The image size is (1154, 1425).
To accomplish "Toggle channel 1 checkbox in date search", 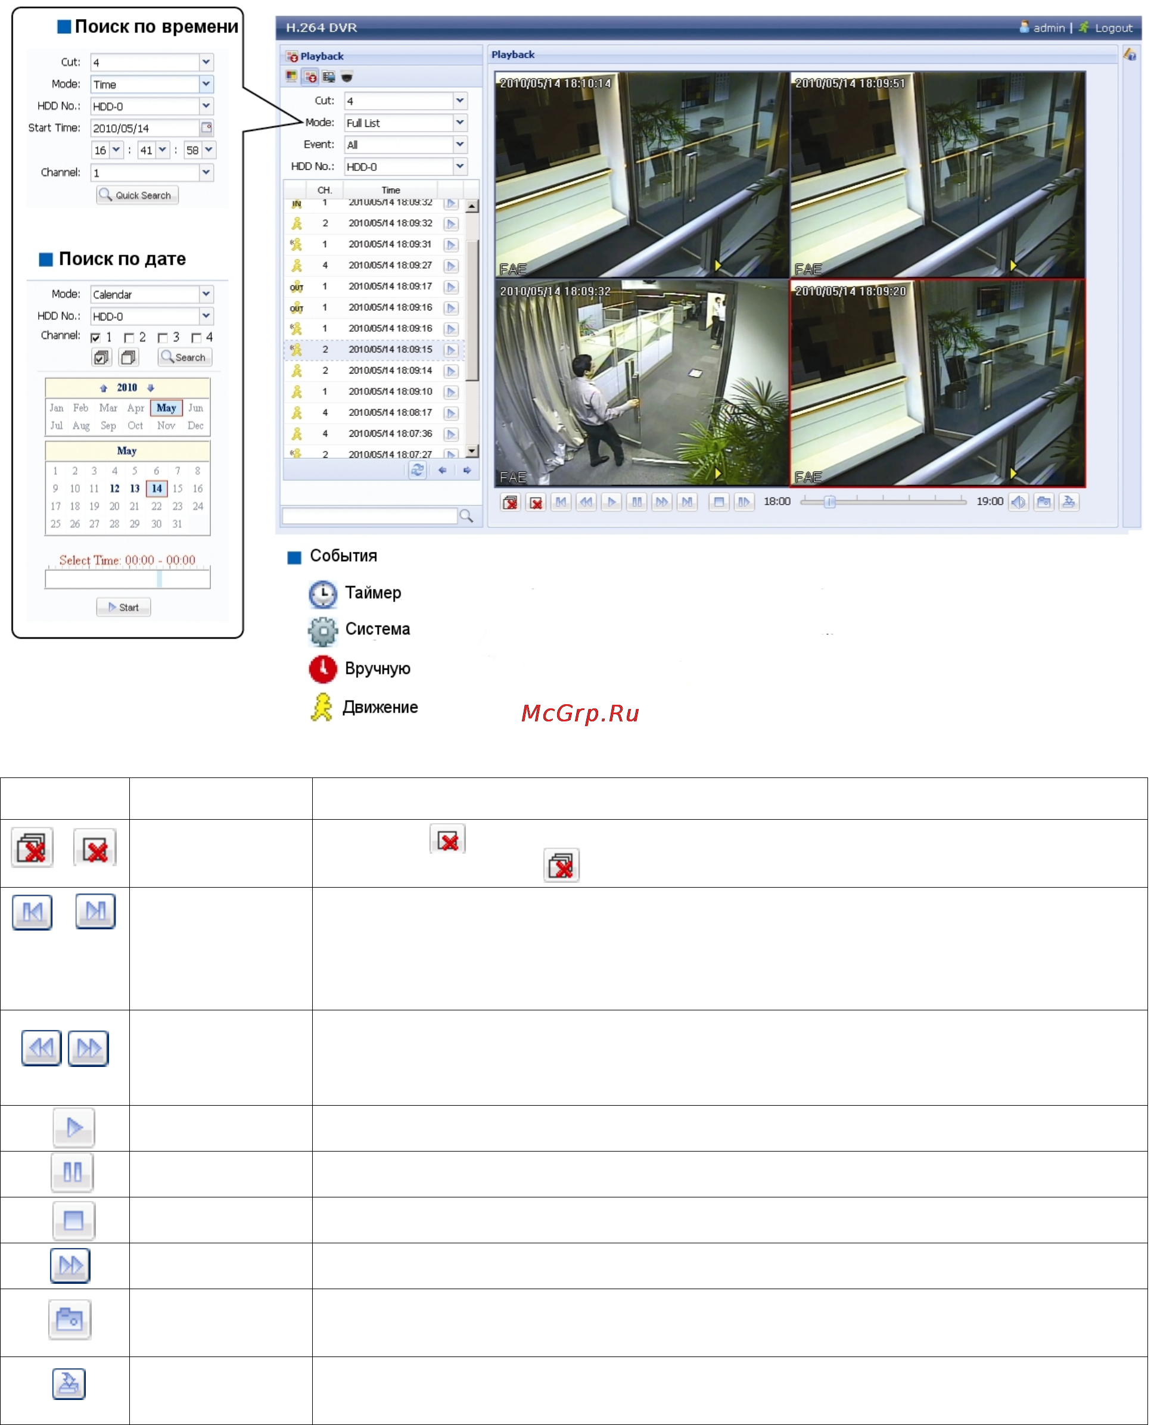I will [x=96, y=338].
